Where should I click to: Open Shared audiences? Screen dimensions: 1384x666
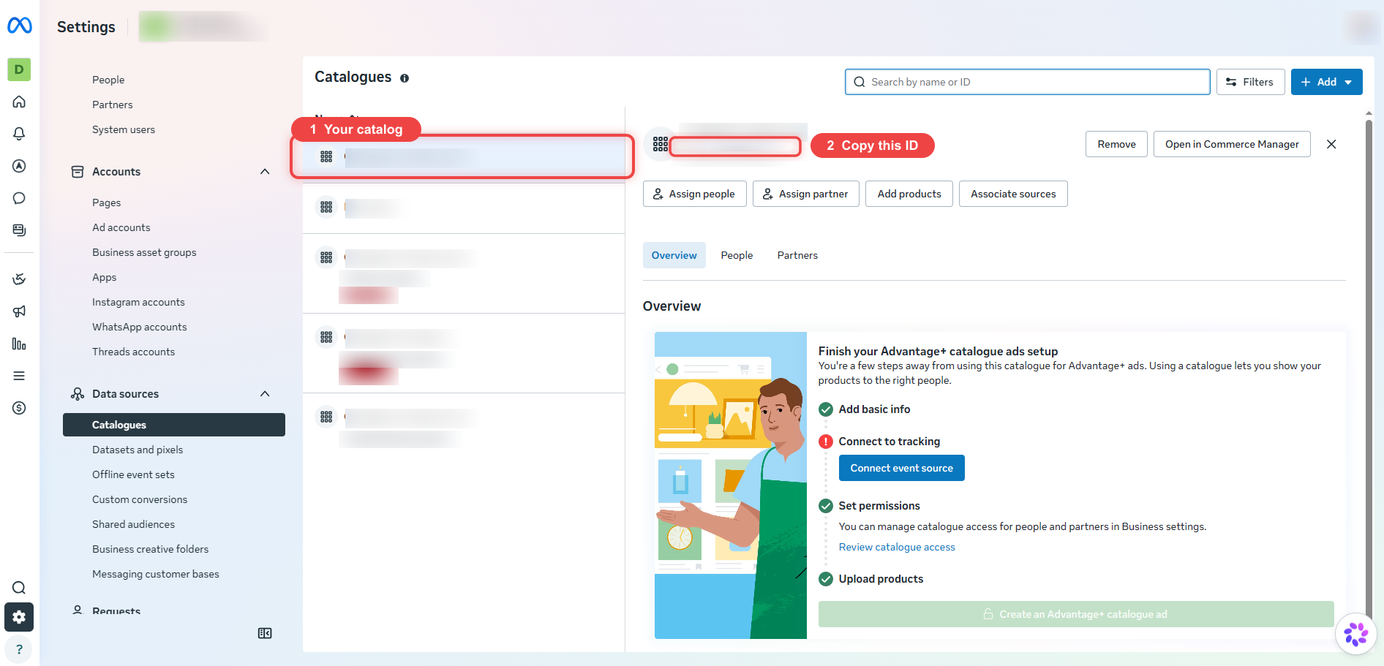tap(133, 524)
